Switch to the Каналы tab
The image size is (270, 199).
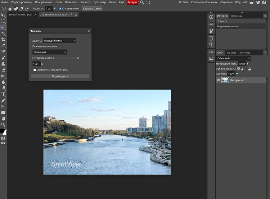231,53
